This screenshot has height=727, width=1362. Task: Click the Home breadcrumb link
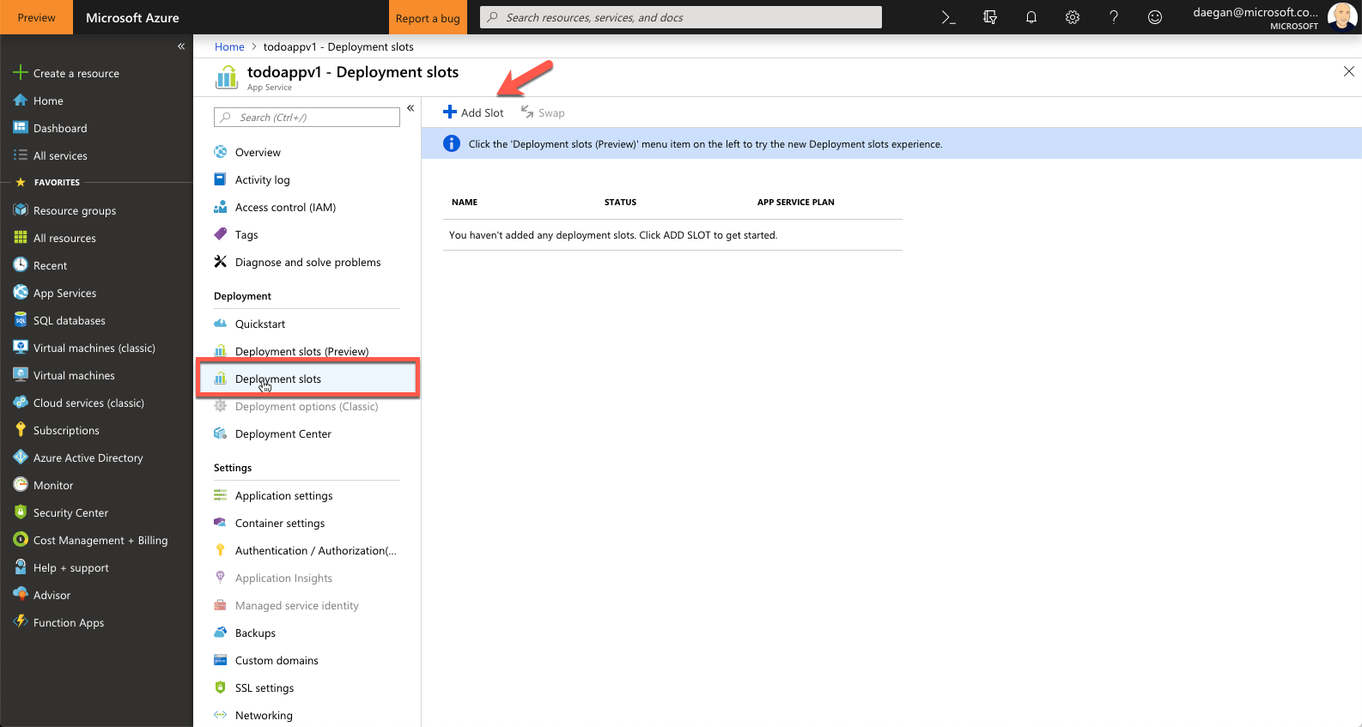[229, 46]
